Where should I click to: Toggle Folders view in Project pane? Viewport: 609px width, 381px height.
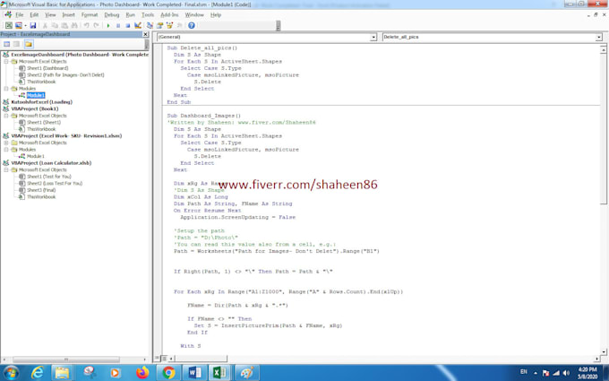29,44
